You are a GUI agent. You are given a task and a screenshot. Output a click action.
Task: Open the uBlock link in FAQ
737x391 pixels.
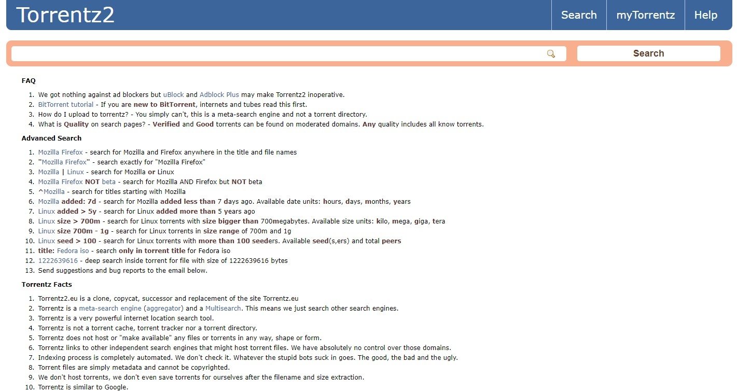coord(173,95)
